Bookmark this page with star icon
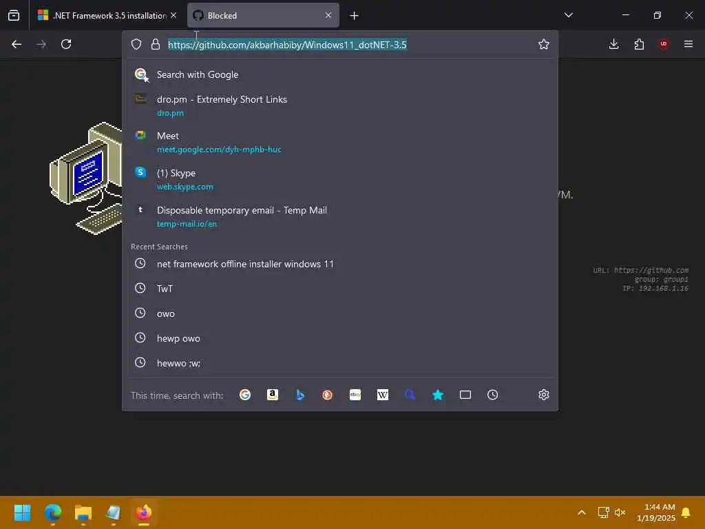705x529 pixels. pos(544,44)
